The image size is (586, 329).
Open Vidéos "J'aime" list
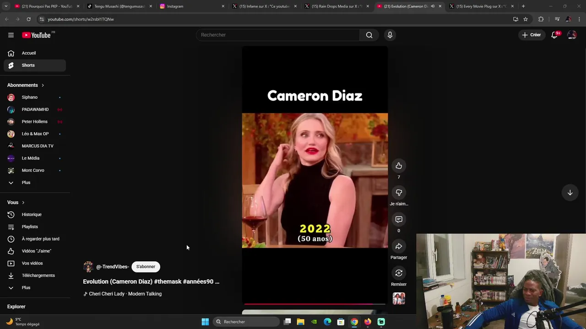(x=35, y=251)
